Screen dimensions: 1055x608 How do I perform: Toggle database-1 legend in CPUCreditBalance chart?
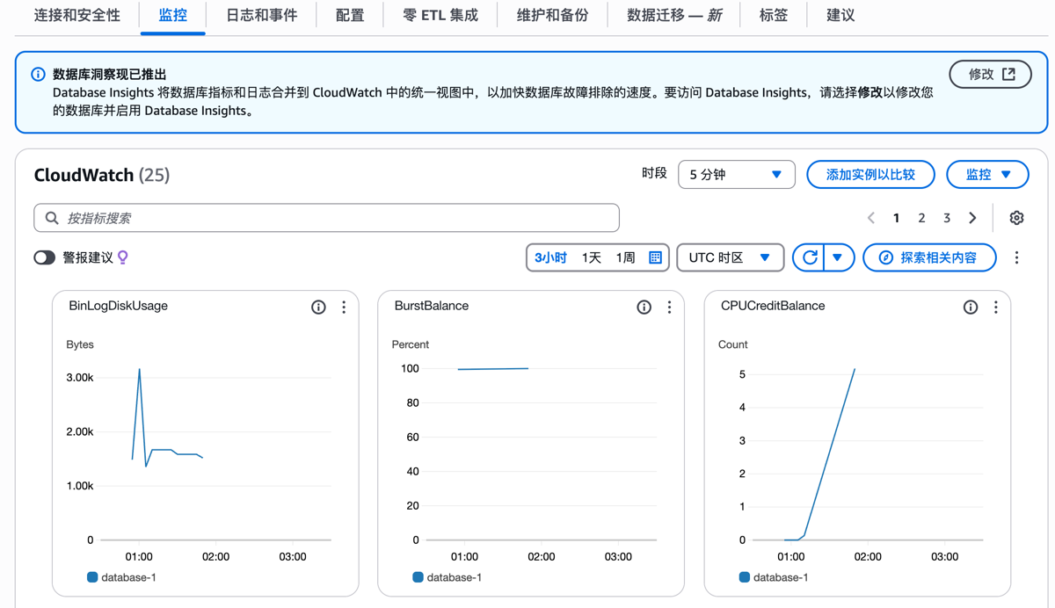coord(774,577)
